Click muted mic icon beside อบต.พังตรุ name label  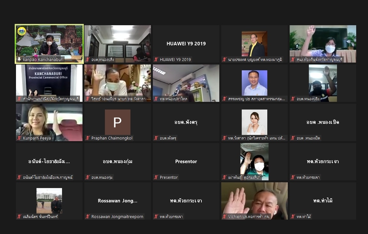(156, 138)
